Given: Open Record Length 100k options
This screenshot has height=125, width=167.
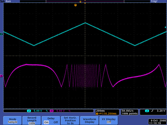Looking at the screenshot, I should coord(32,120).
